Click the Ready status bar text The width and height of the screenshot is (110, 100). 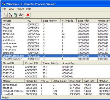(5, 98)
